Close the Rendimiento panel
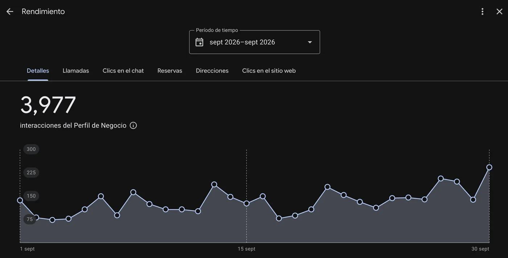508x258 pixels. click(x=499, y=12)
